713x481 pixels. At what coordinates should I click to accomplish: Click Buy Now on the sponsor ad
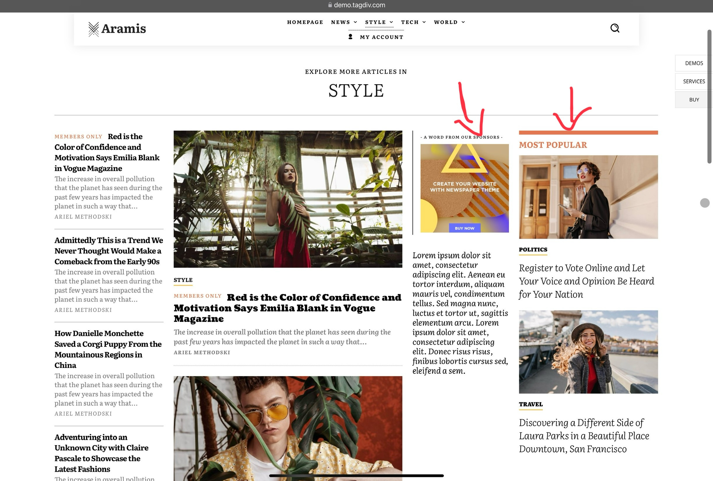pyautogui.click(x=464, y=228)
